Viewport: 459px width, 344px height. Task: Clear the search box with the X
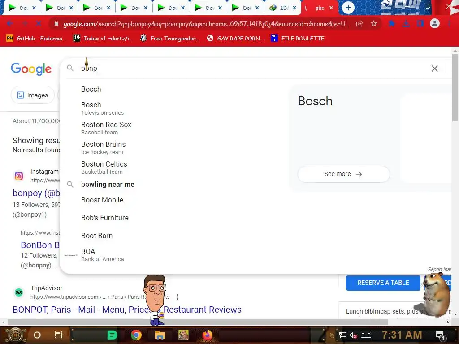click(435, 69)
